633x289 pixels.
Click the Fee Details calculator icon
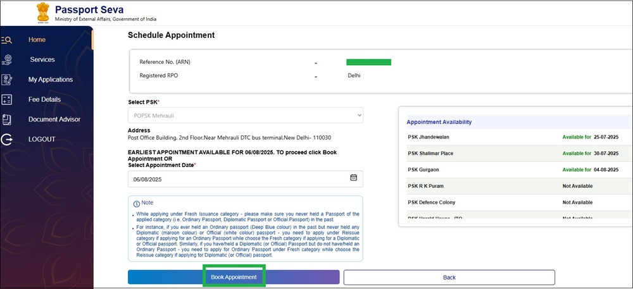6,99
